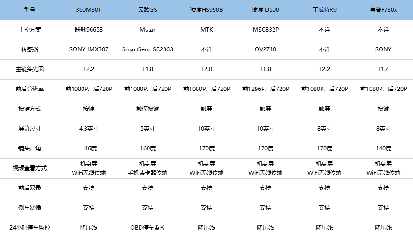Select the 镜头广角 row label
Image resolution: width=413 pixels, height=238 pixels.
[x=30, y=148]
